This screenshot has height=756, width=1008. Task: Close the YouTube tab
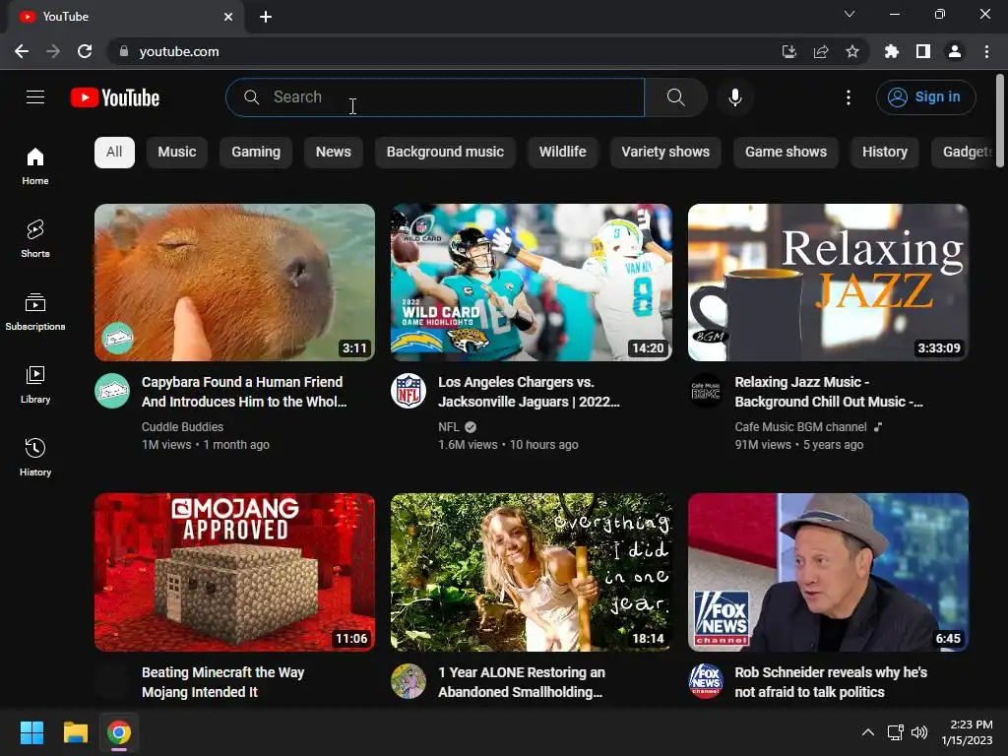(x=228, y=17)
